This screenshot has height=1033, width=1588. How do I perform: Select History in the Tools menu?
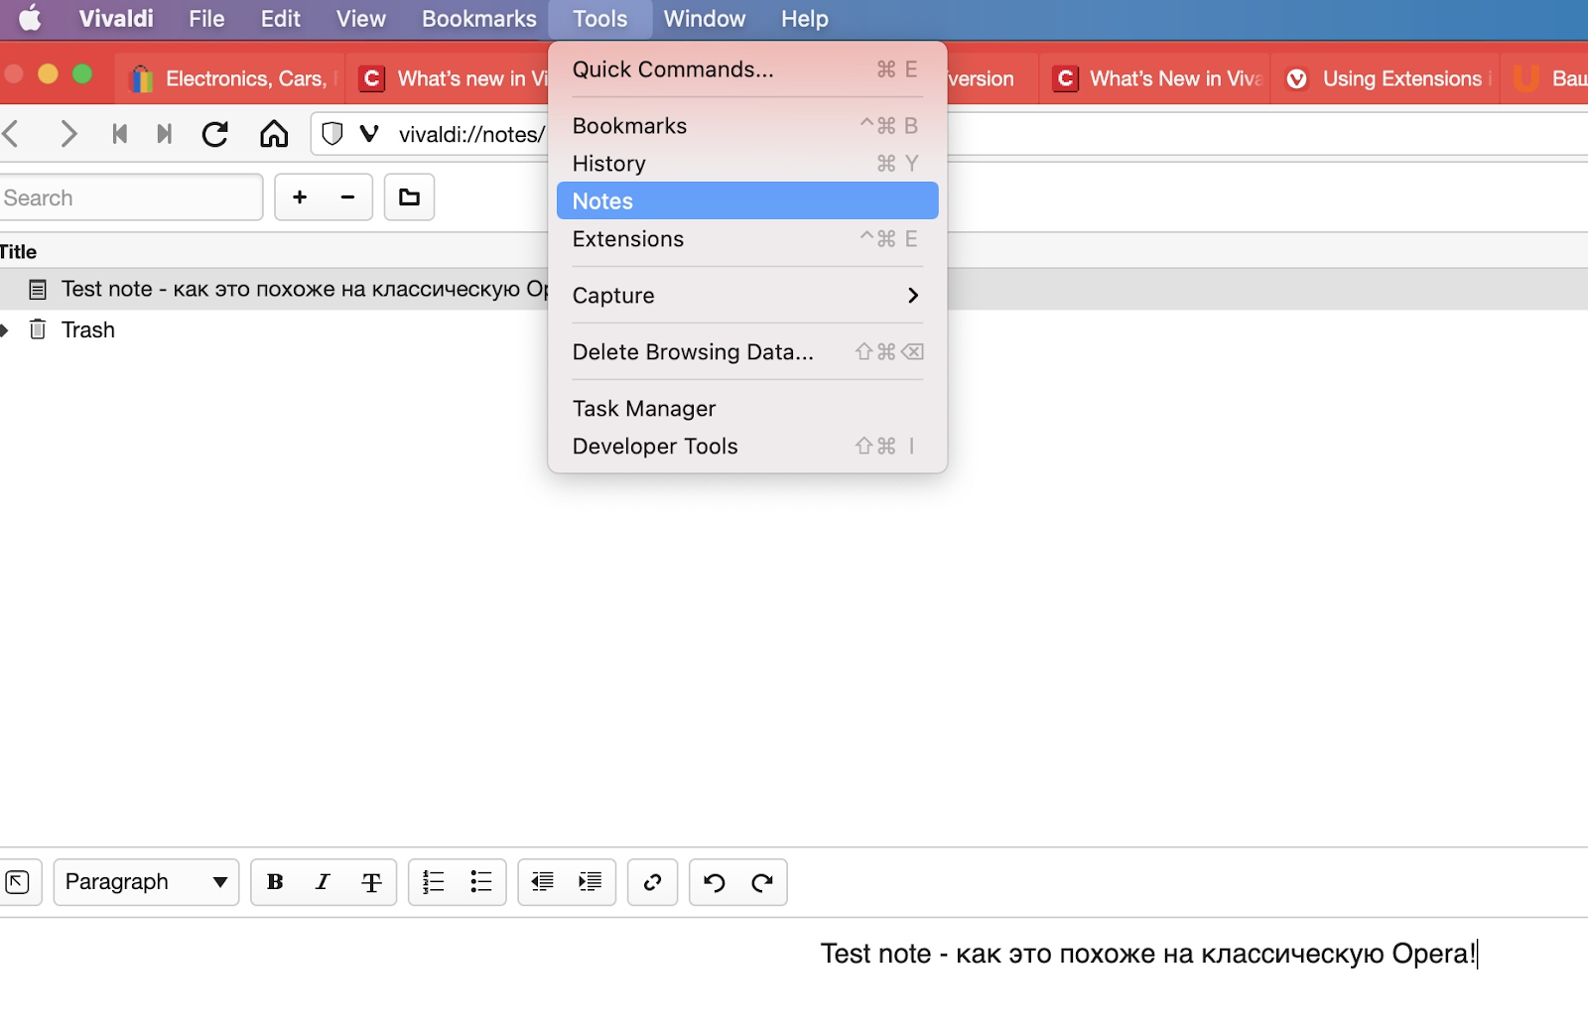coord(747,164)
